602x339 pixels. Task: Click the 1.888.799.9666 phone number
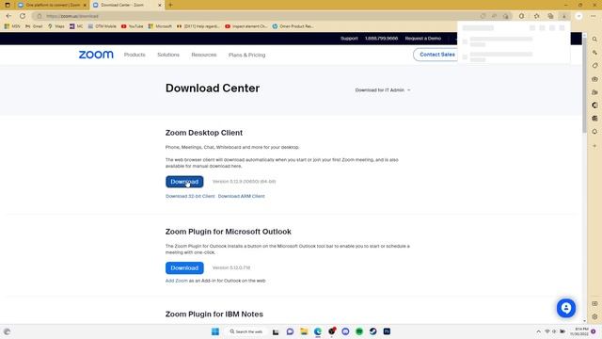click(381, 39)
